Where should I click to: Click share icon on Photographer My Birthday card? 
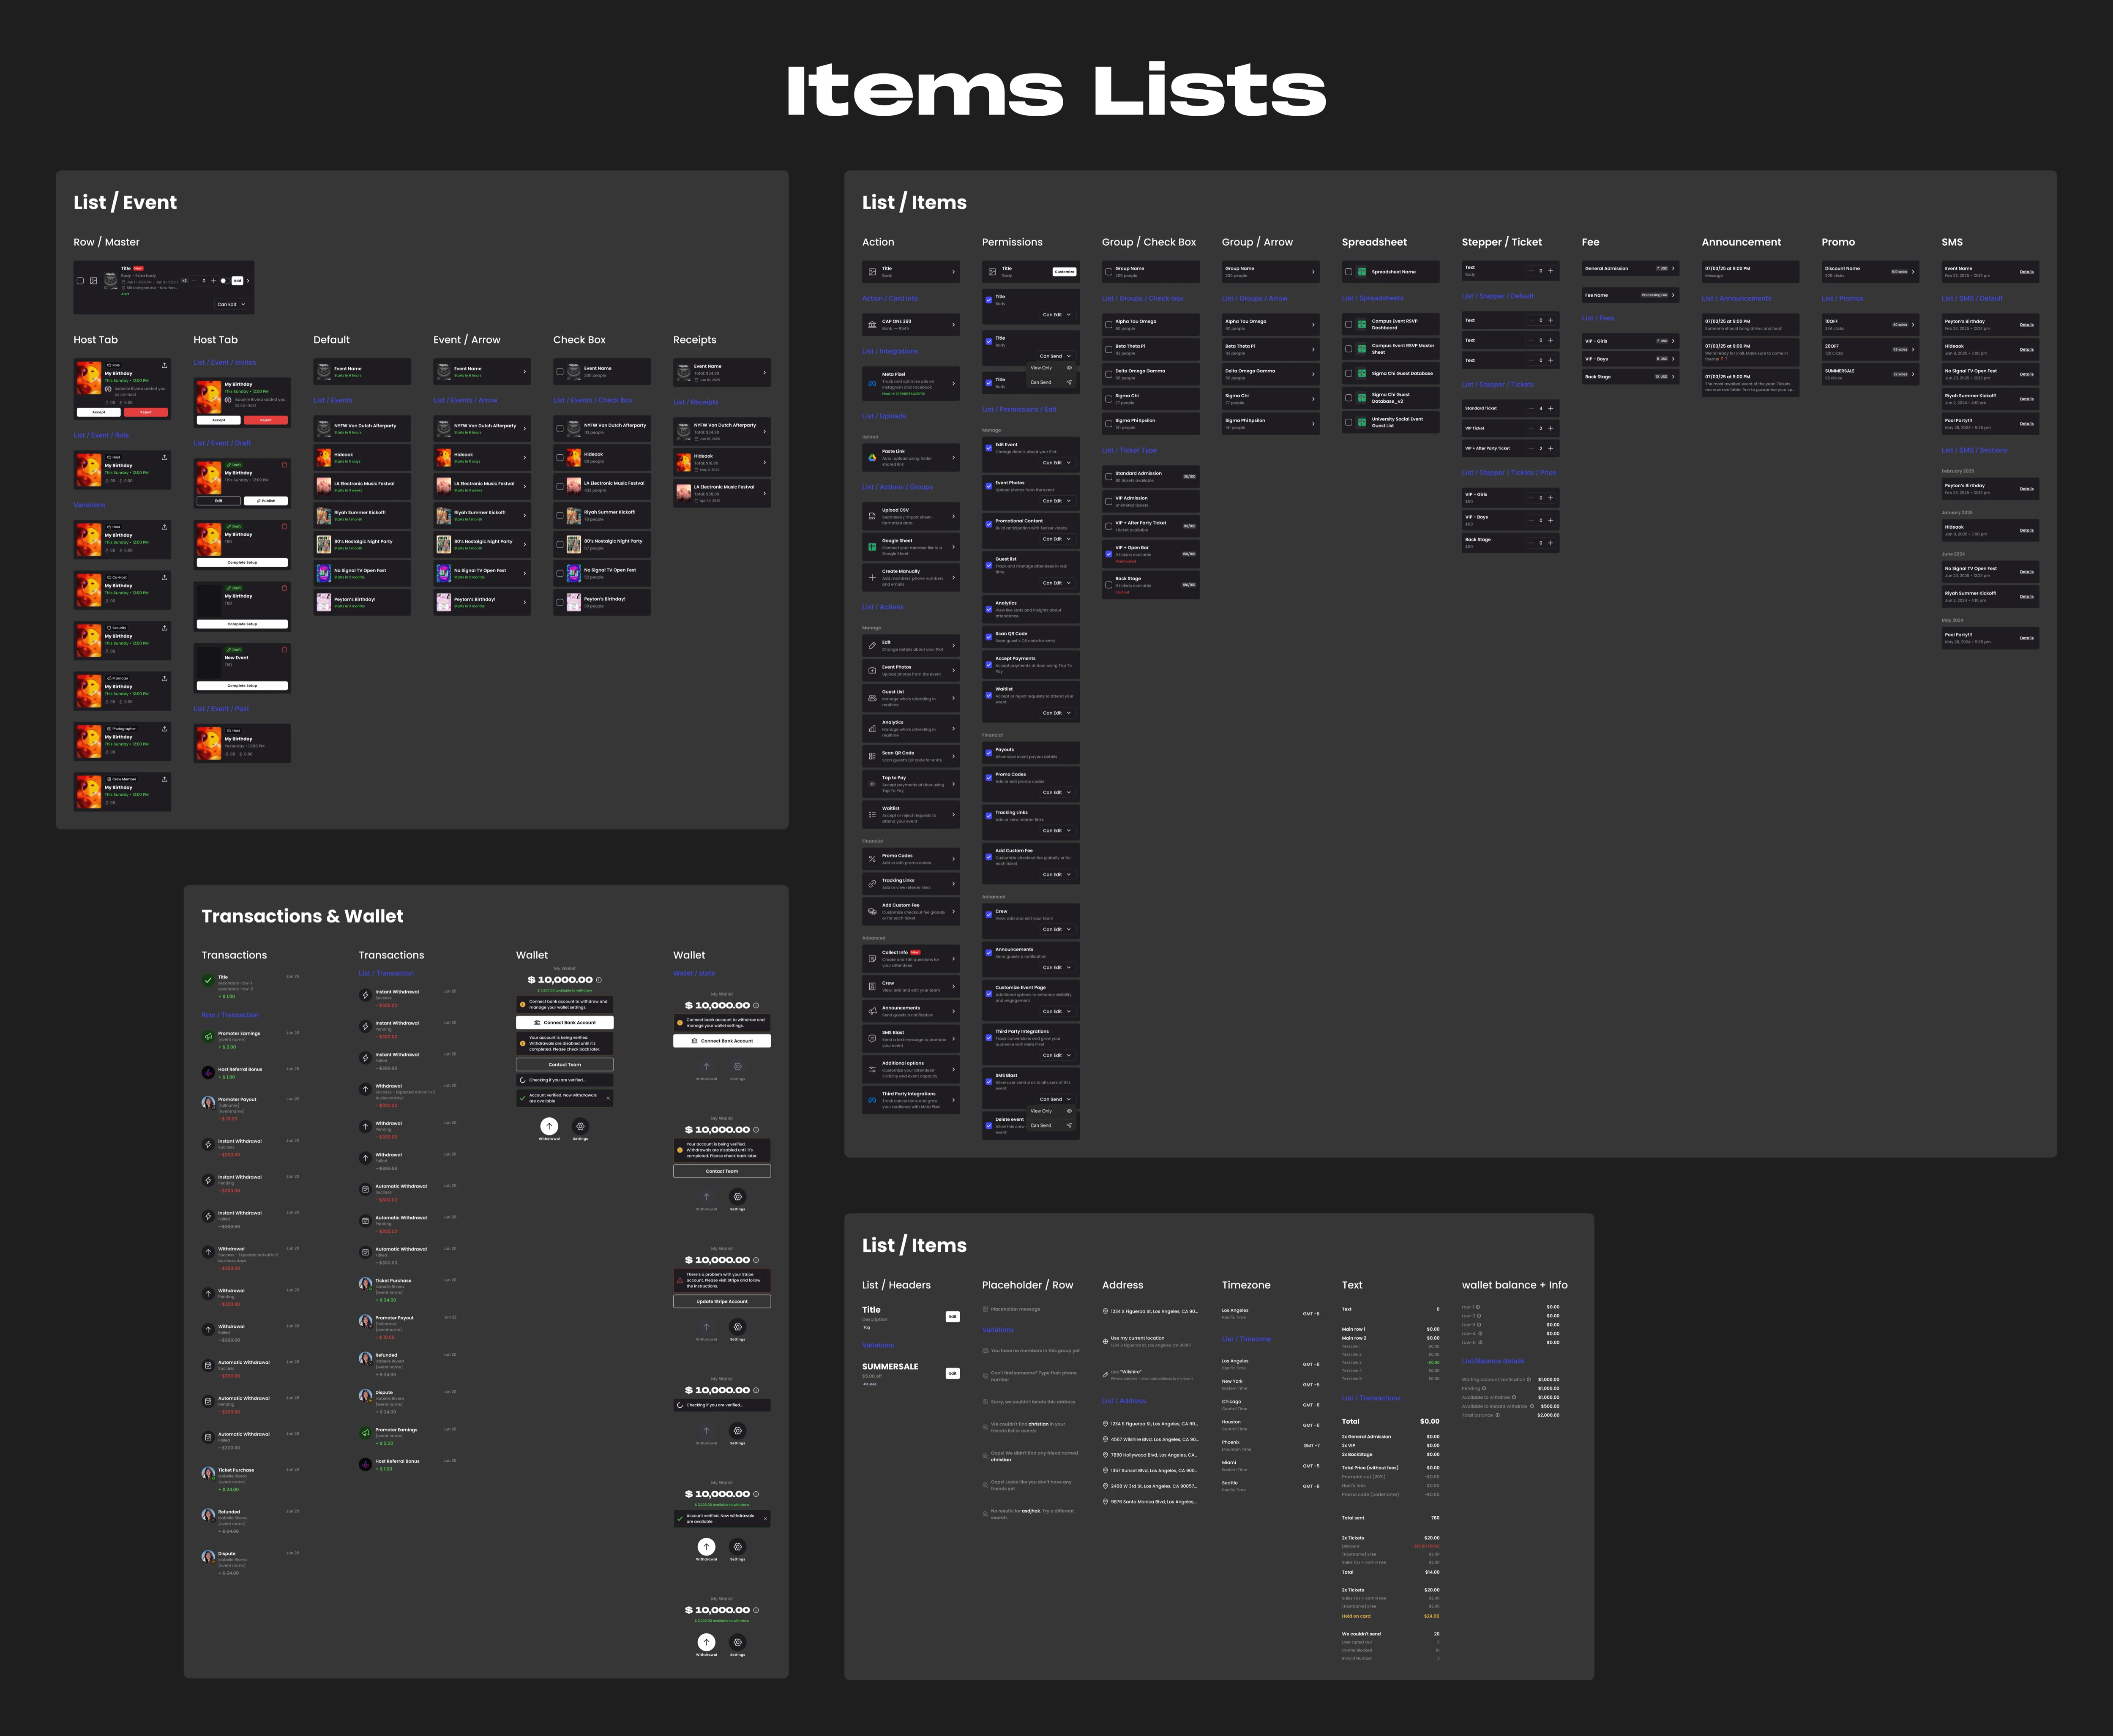164,728
